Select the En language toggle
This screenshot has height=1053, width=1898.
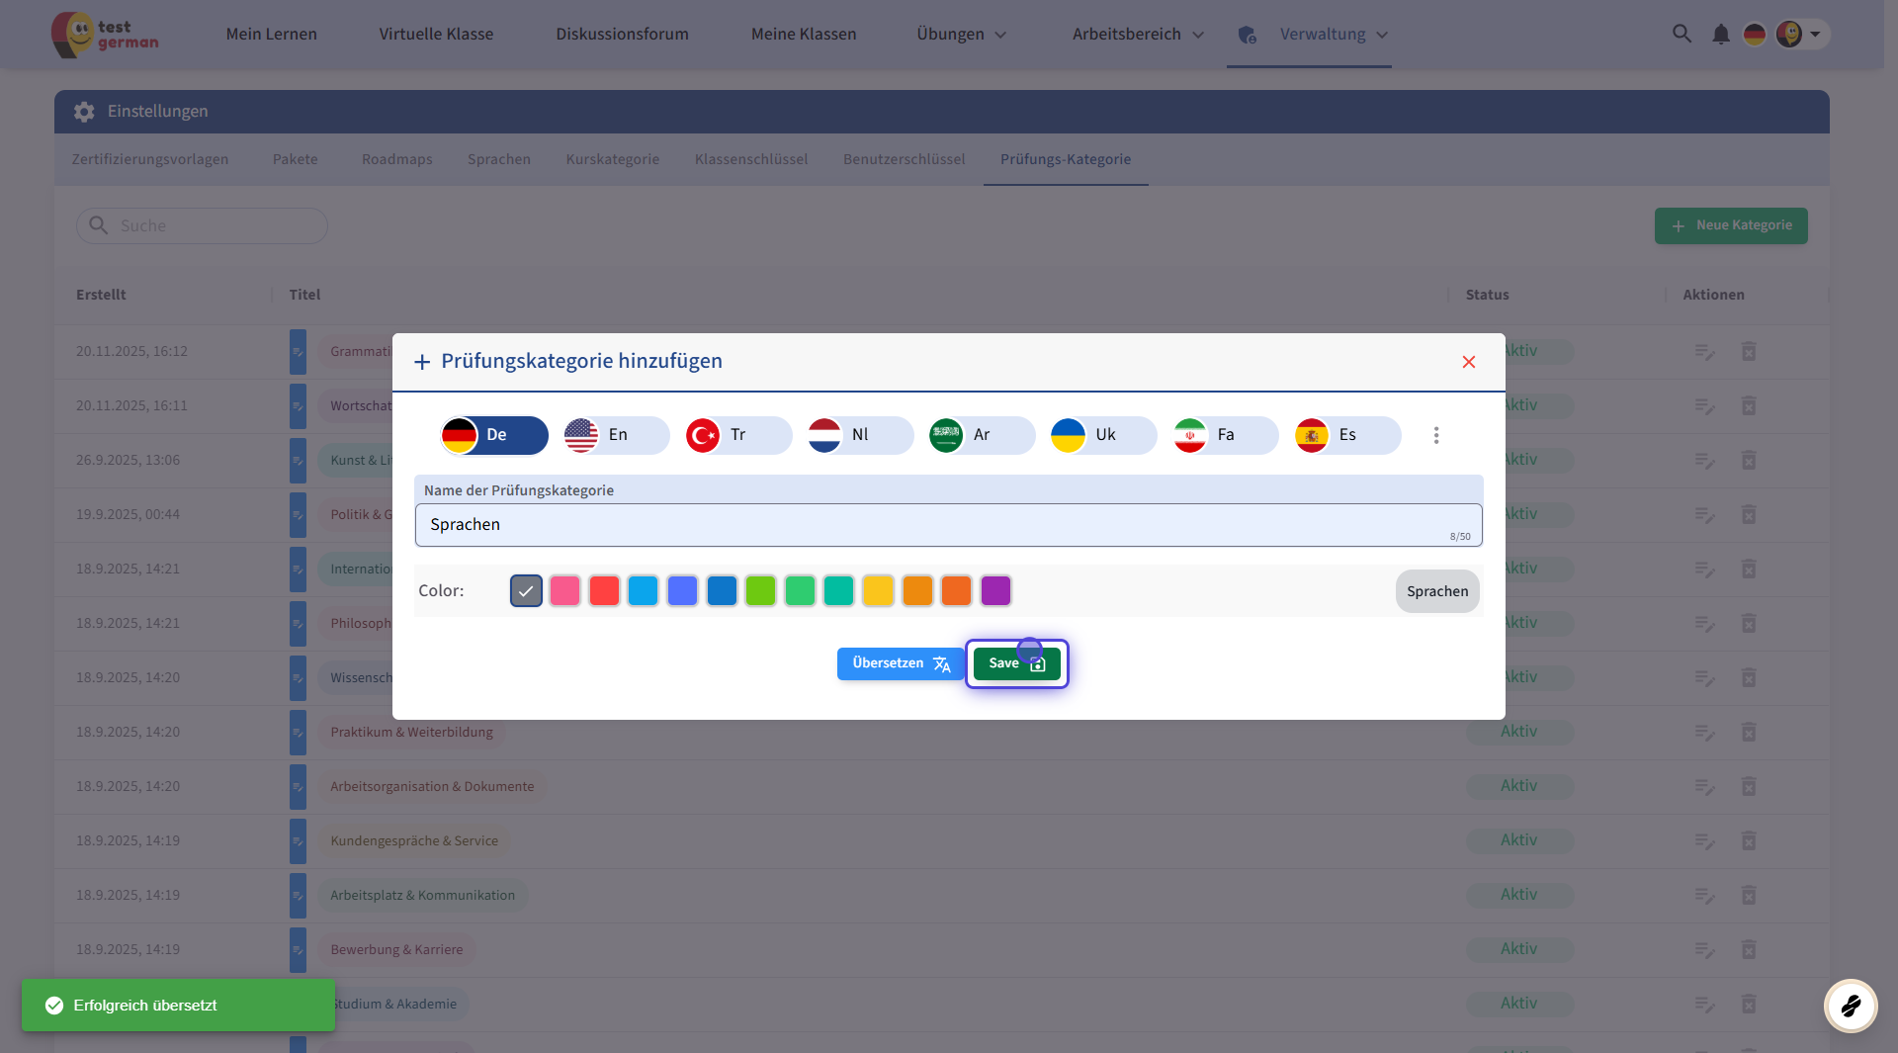click(615, 435)
